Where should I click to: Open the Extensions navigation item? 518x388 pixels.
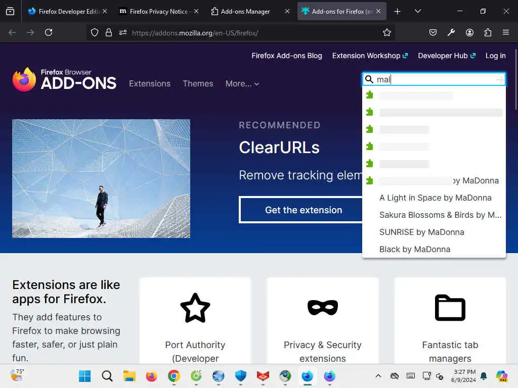(150, 83)
